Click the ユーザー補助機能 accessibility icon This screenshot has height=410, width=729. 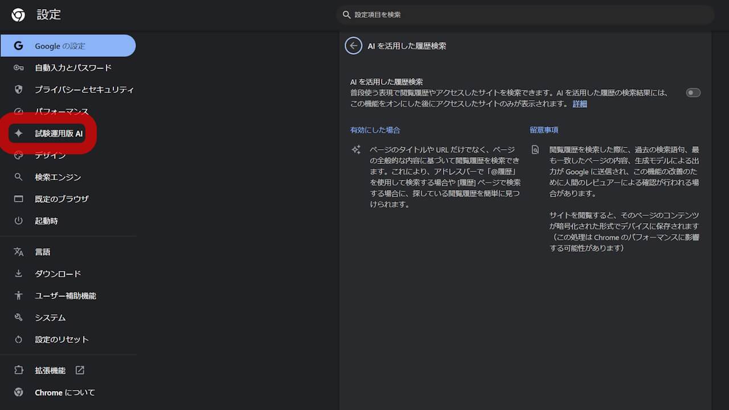point(19,296)
